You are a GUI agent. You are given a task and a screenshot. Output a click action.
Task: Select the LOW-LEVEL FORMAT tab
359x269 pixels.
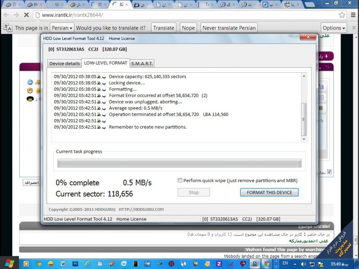[x=105, y=63]
